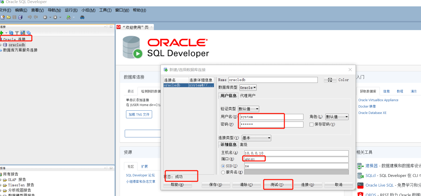This screenshot has width=421, height=196.
Task: Click the connection Name input field
Action: click(273, 80)
